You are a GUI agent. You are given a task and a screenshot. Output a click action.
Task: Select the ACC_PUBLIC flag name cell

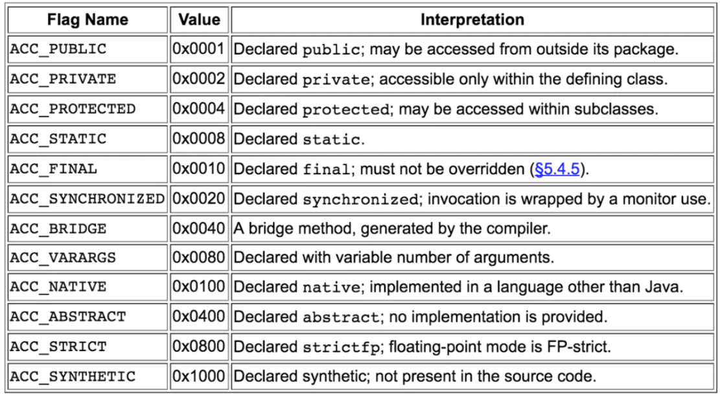pyautogui.click(x=58, y=50)
